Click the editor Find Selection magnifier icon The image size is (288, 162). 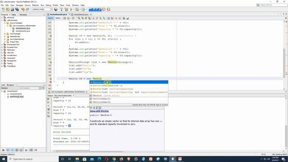click(x=79, y=18)
